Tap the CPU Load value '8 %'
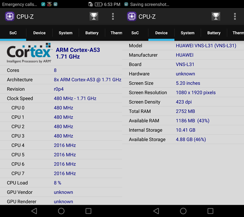The width and height of the screenshot is (244, 217). click(x=58, y=183)
